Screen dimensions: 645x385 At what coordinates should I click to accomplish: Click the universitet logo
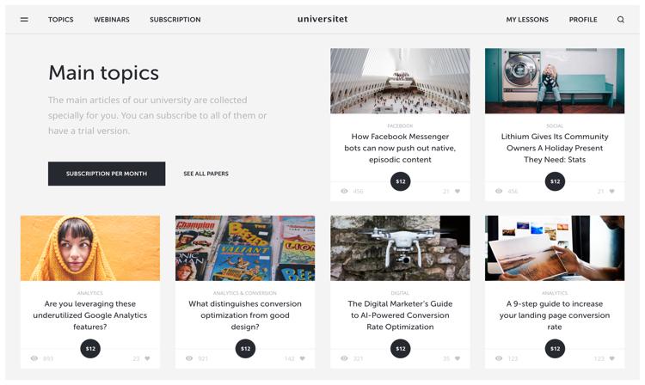click(322, 19)
